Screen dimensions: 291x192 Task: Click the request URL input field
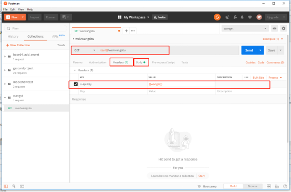(x=168, y=50)
